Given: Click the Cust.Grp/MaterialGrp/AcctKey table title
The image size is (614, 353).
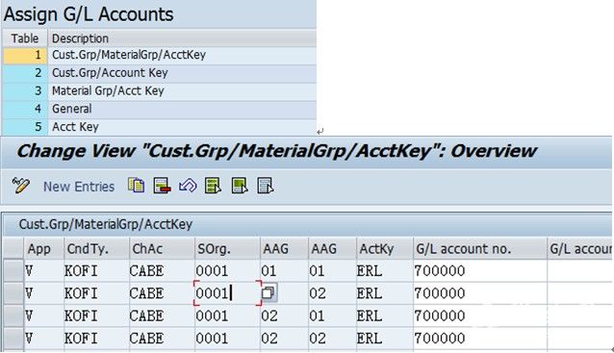Looking at the screenshot, I should pyautogui.click(x=106, y=225).
